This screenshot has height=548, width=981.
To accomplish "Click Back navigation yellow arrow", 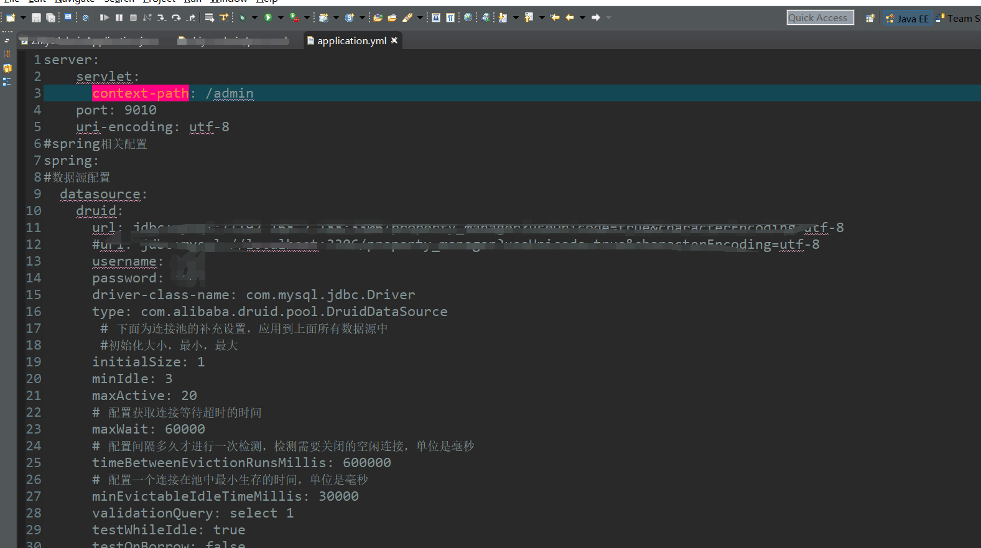I will [x=570, y=18].
